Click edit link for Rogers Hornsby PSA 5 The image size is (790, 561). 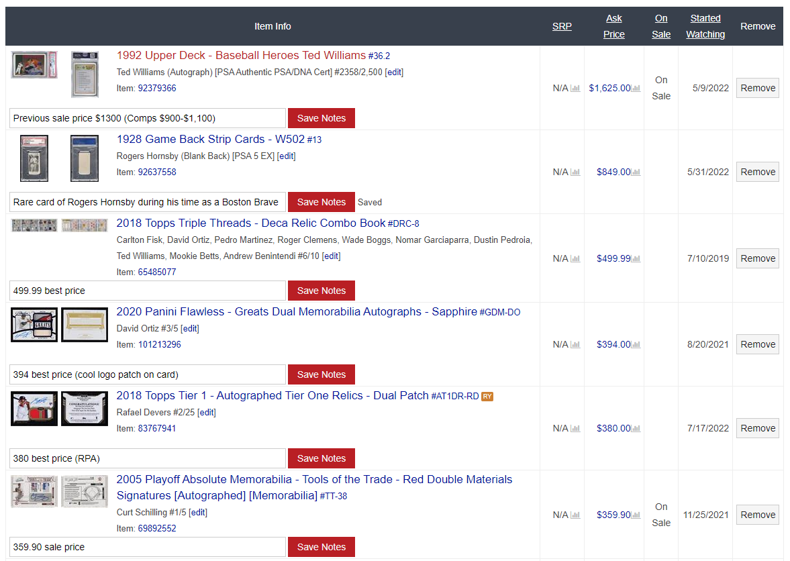286,156
